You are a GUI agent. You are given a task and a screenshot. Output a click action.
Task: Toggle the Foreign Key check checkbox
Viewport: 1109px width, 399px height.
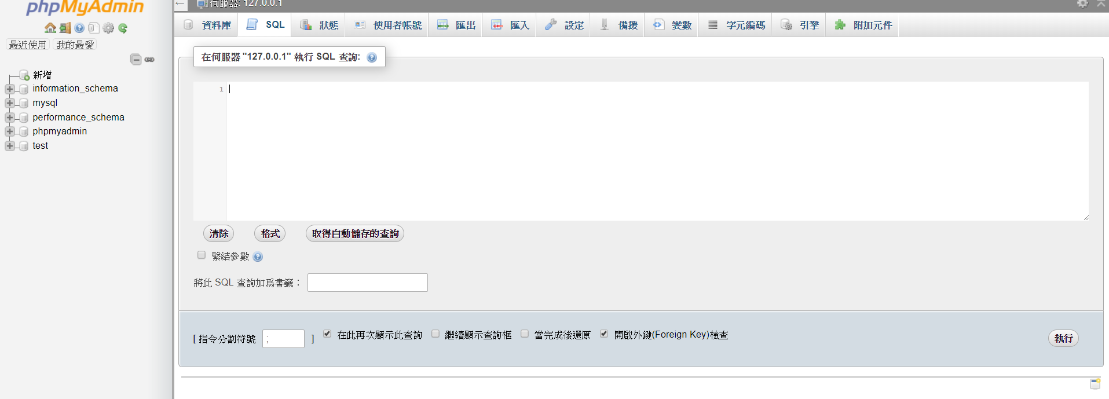[604, 334]
